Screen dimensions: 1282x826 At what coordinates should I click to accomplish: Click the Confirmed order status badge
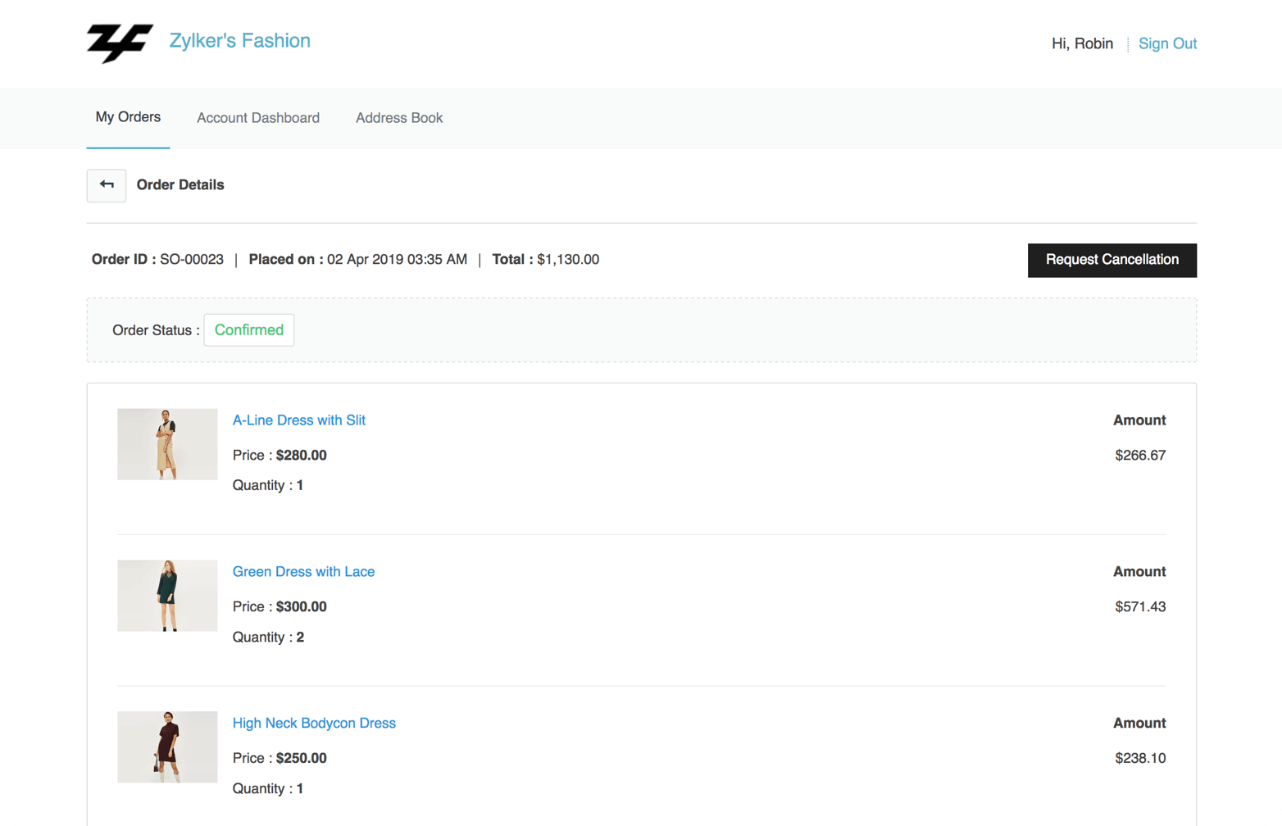point(248,330)
